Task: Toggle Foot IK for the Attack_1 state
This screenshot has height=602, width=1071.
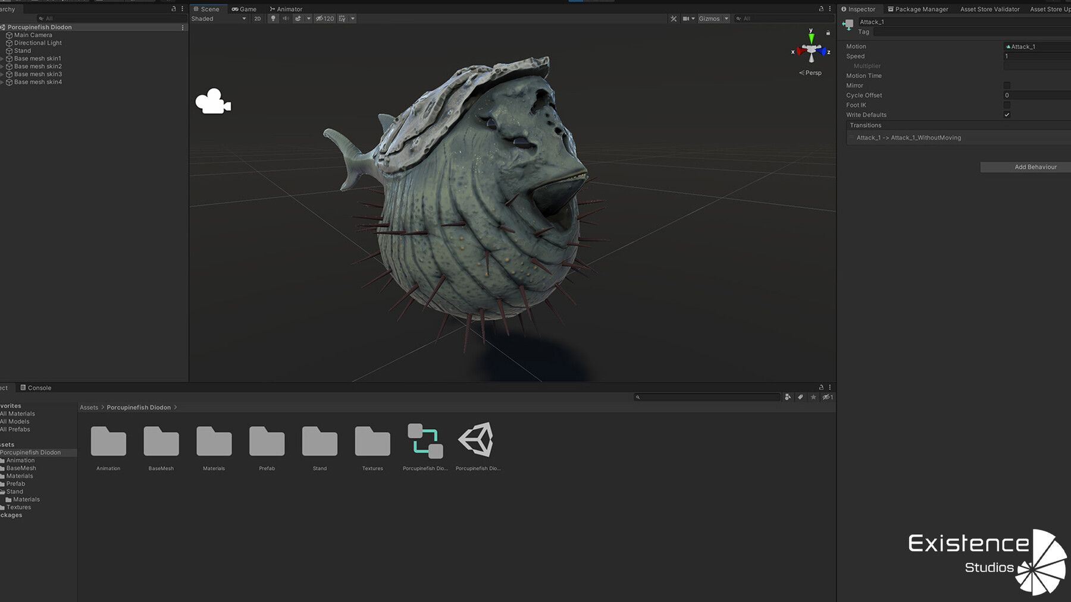Action: [1007, 105]
